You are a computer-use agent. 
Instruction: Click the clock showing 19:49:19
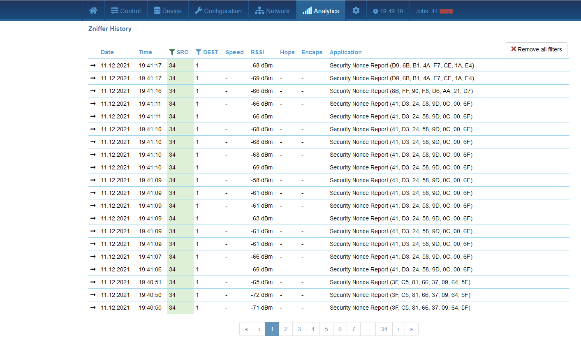[388, 11]
